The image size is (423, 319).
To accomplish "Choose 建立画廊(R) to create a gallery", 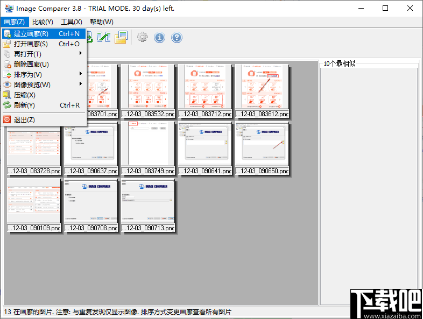I will point(44,34).
